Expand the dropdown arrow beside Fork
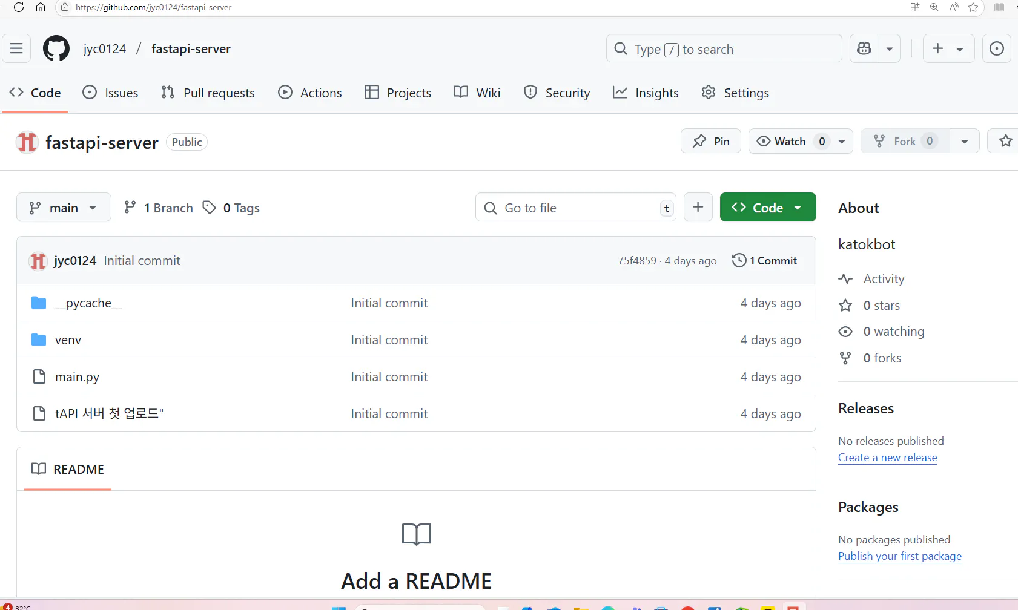The image size is (1018, 610). click(x=965, y=141)
